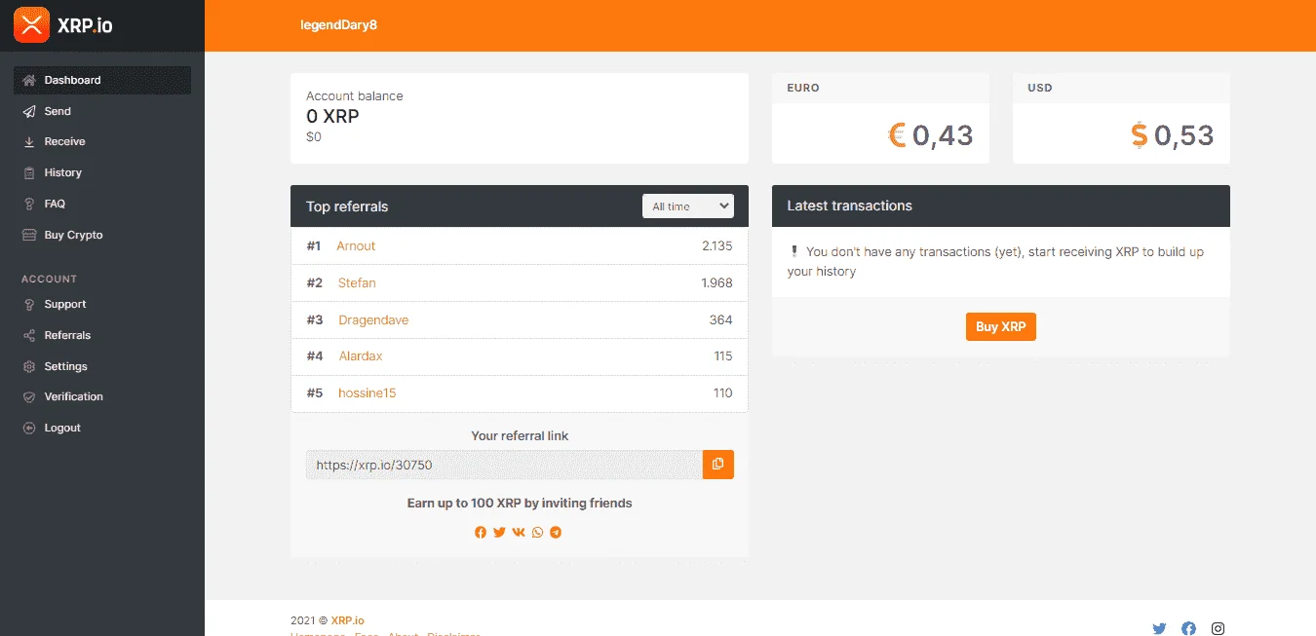Open referral user Dragendave

click(x=373, y=320)
